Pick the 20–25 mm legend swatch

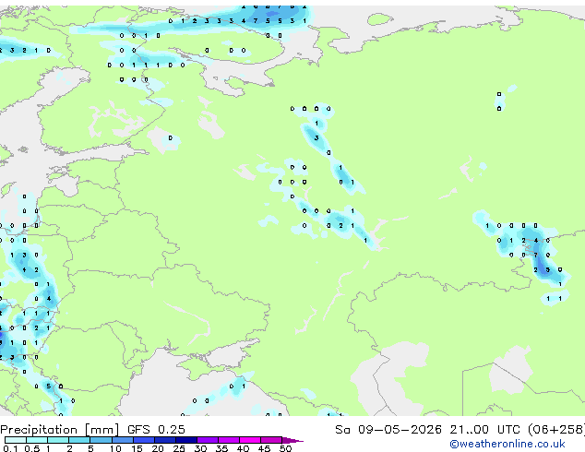165,440
